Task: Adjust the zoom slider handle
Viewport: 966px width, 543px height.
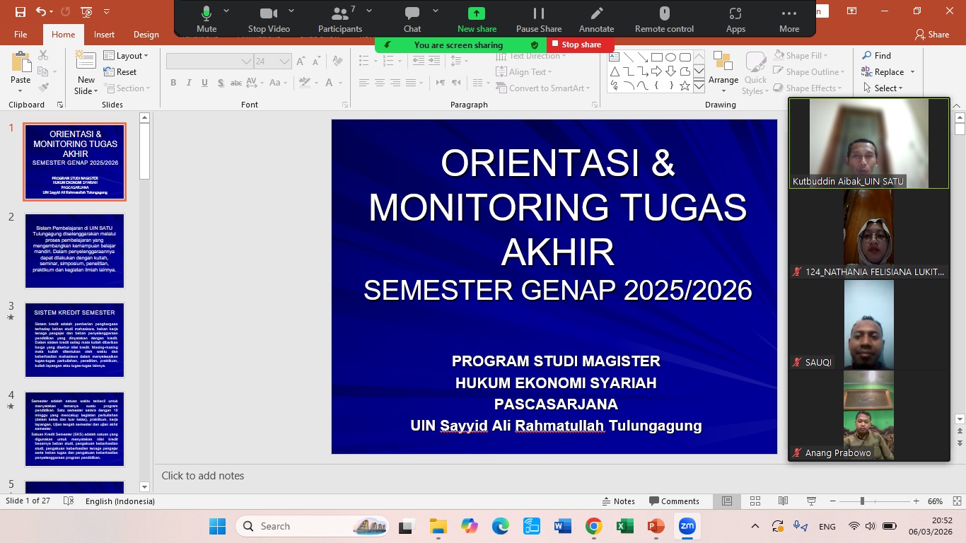Action: 862,501
